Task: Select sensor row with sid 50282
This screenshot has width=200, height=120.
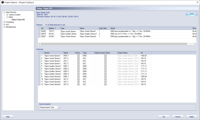Action: 117,31
